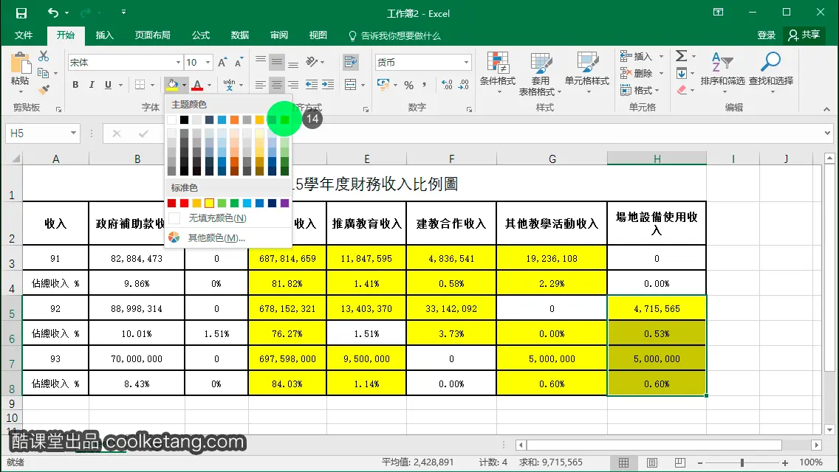
Task: Open 其他颜色 (More Colors) option
Action: [x=228, y=238]
